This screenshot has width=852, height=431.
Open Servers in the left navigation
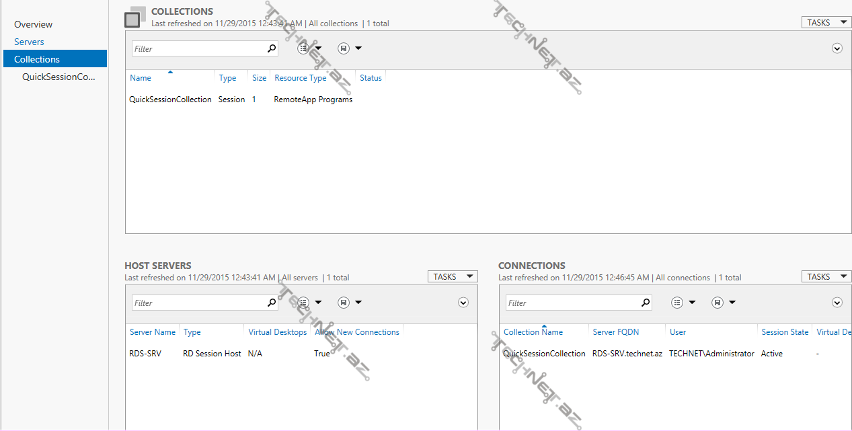pyautogui.click(x=29, y=42)
